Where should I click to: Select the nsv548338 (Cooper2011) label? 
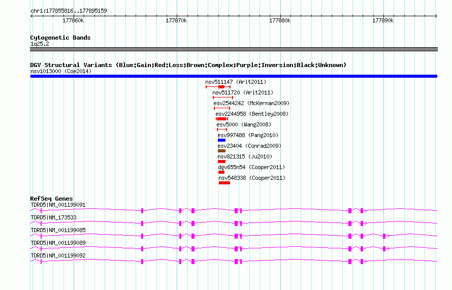tap(252, 178)
